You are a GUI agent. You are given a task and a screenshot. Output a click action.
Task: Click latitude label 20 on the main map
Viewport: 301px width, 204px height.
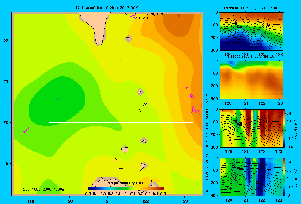(x=6, y=122)
